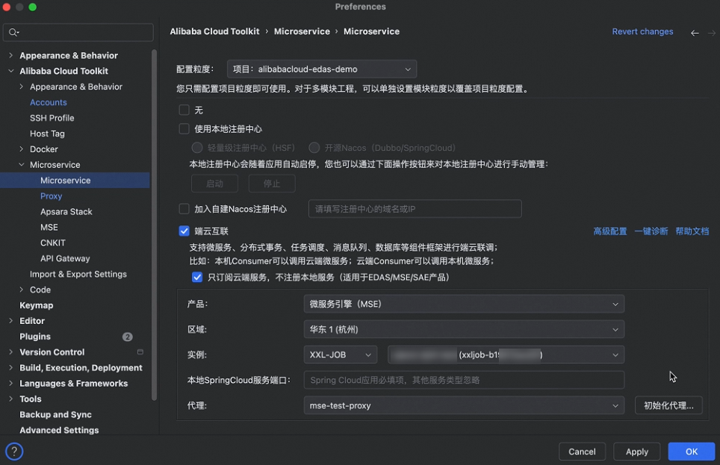Screen dimensions: 720x465
Task: Open the xxljob instance name dropdown
Action: pos(506,355)
